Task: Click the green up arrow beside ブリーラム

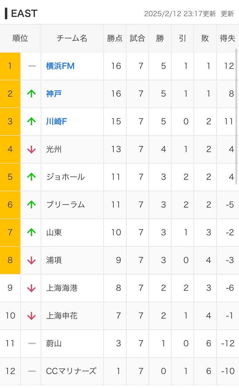Action: coord(31,205)
